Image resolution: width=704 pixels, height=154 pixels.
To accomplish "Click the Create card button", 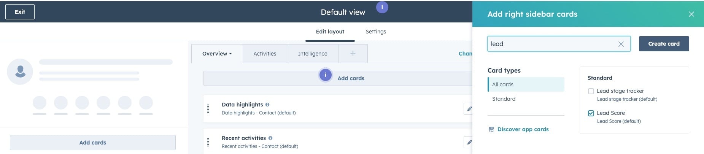I will pyautogui.click(x=664, y=44).
